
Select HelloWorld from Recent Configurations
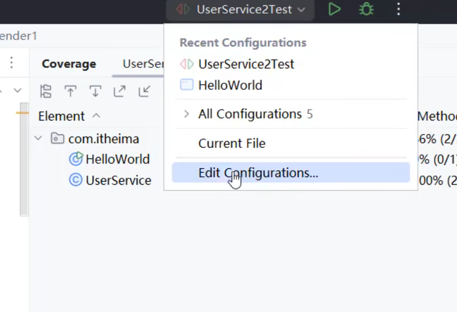point(230,86)
